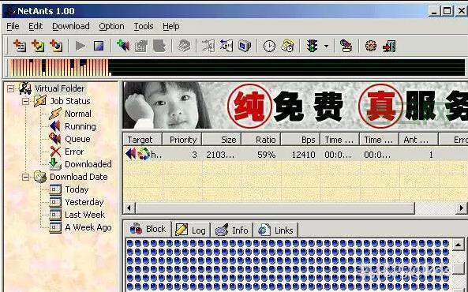Switch to the Block tab
Viewport: 468px width, 292px height.
pyautogui.click(x=148, y=229)
